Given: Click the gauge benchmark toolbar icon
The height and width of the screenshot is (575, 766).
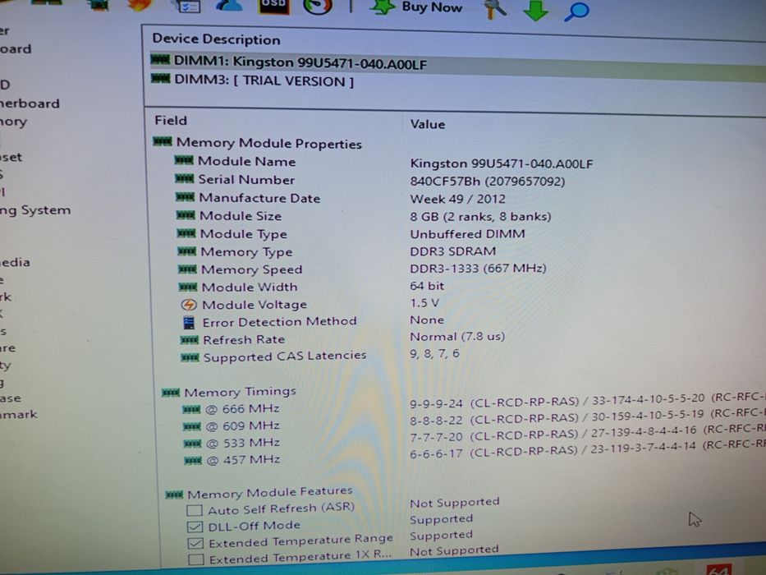Looking at the screenshot, I should (x=318, y=6).
